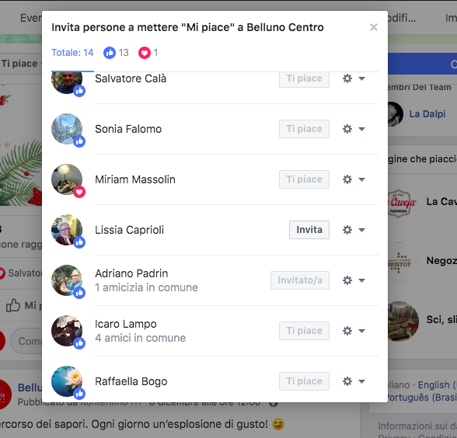The width and height of the screenshot is (457, 438).
Task: Select the Totale: 14 tab
Action: 72,53
